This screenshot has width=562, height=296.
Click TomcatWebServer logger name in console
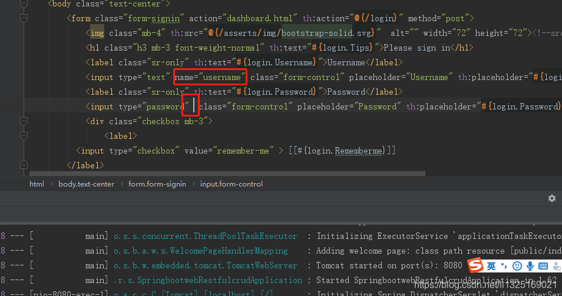click(206, 265)
